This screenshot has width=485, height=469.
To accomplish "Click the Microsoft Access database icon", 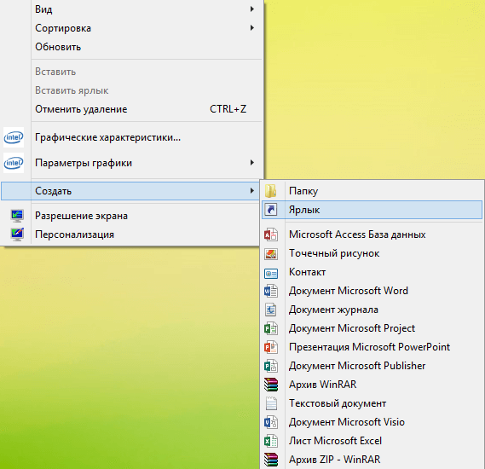I will [271, 234].
